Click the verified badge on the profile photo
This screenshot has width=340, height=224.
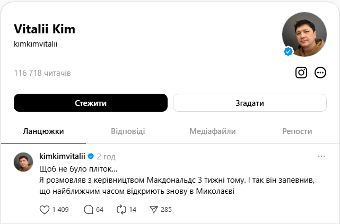(289, 51)
